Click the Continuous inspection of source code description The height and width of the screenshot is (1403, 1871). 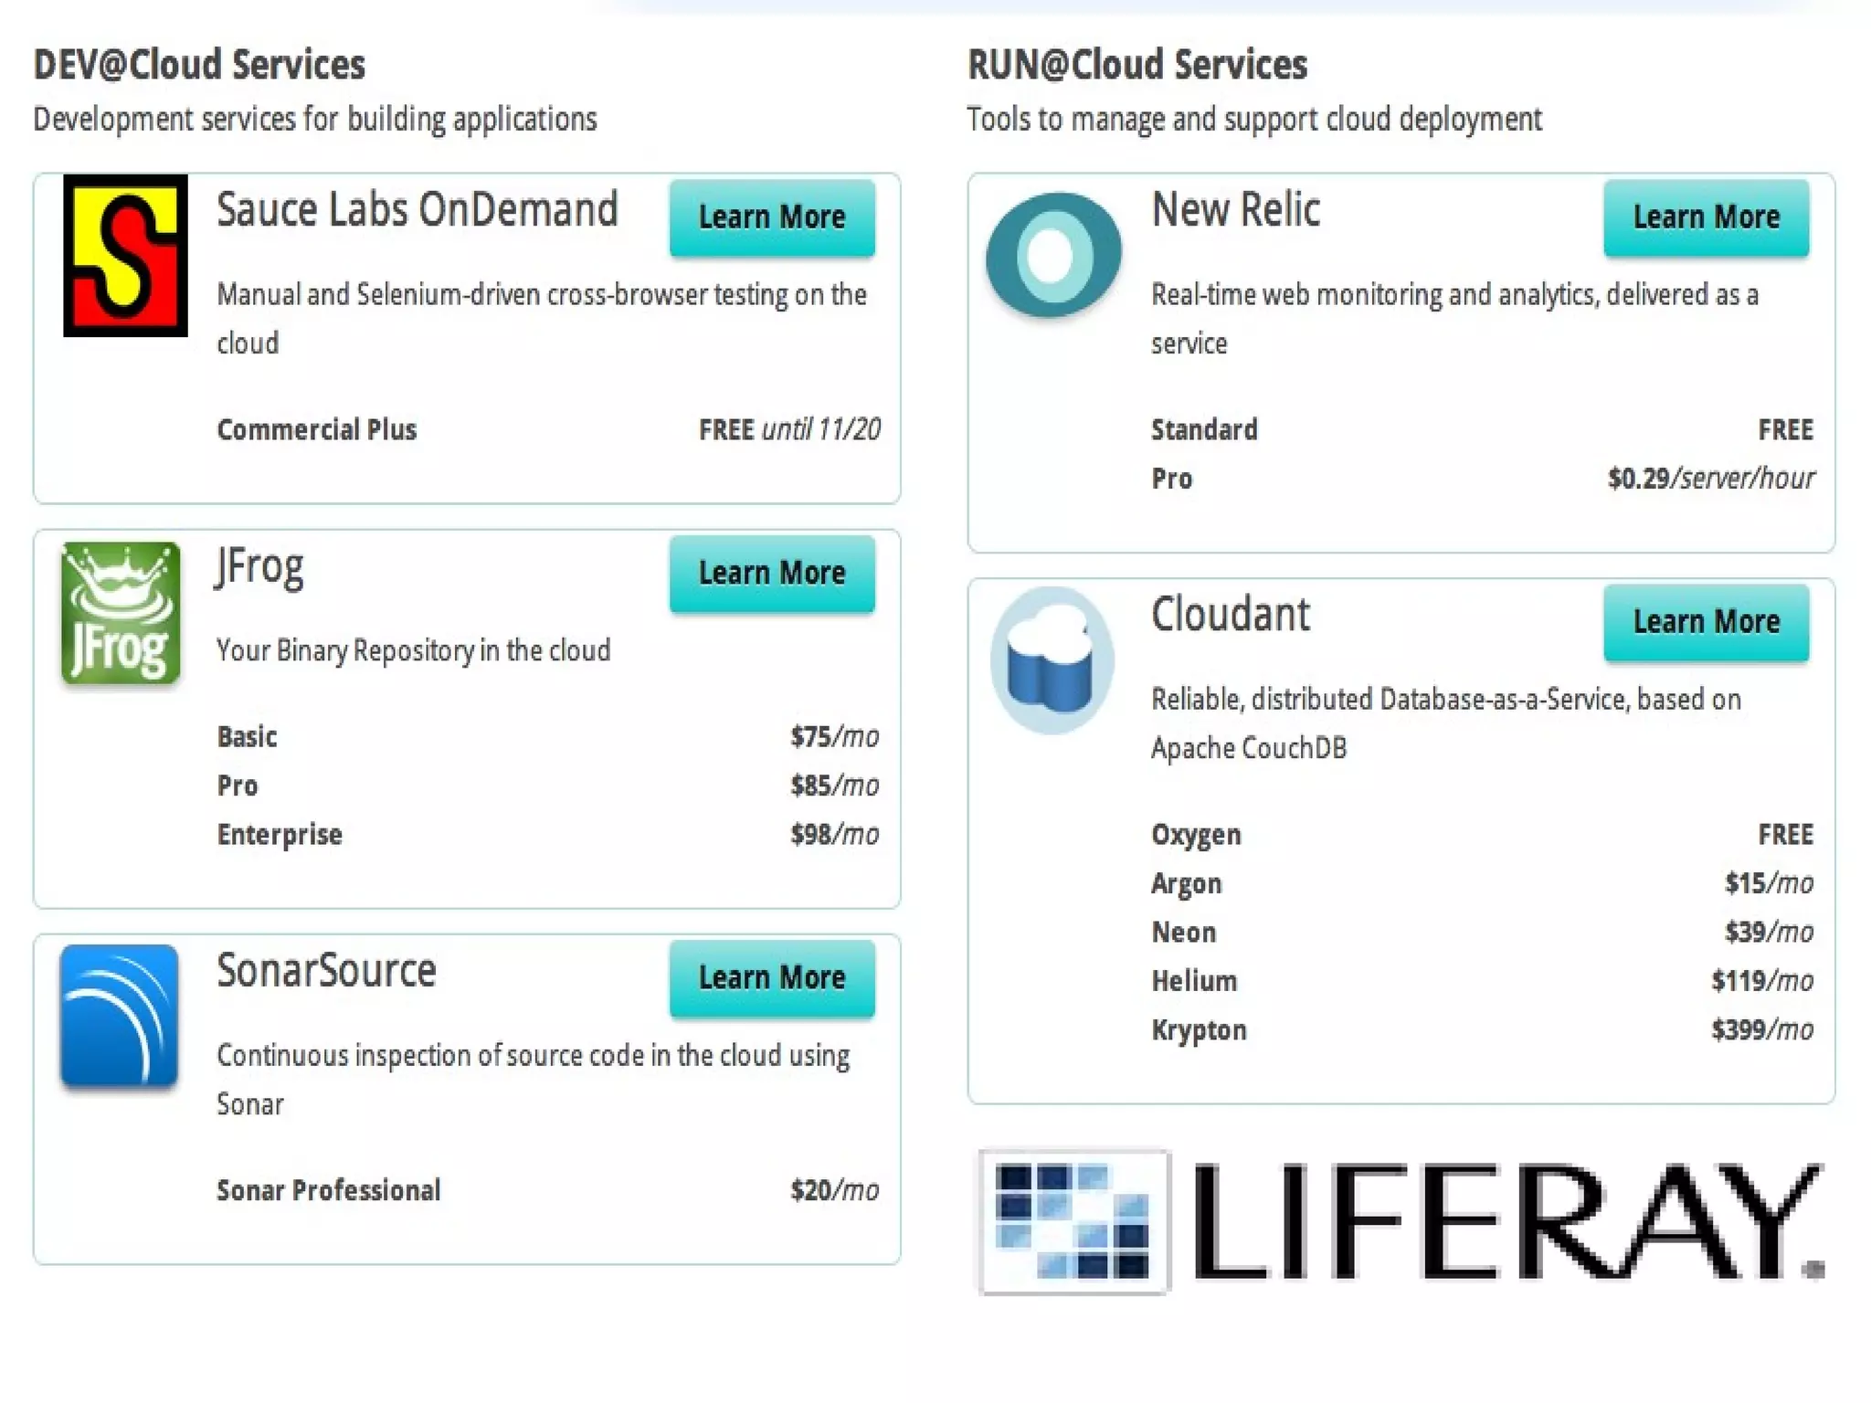coord(534,1080)
